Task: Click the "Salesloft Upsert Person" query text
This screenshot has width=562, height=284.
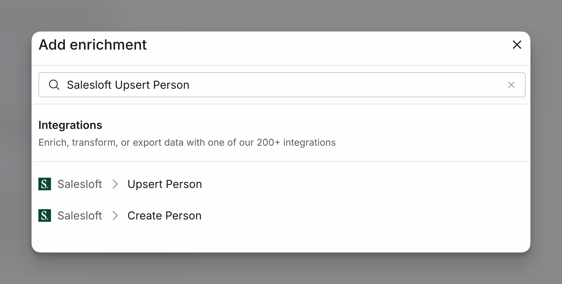Action: pyautogui.click(x=128, y=85)
